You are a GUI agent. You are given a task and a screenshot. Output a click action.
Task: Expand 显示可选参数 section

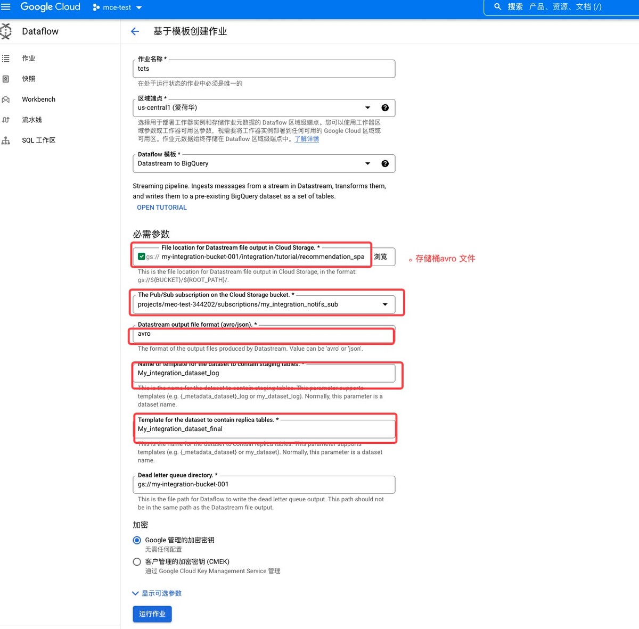(157, 593)
